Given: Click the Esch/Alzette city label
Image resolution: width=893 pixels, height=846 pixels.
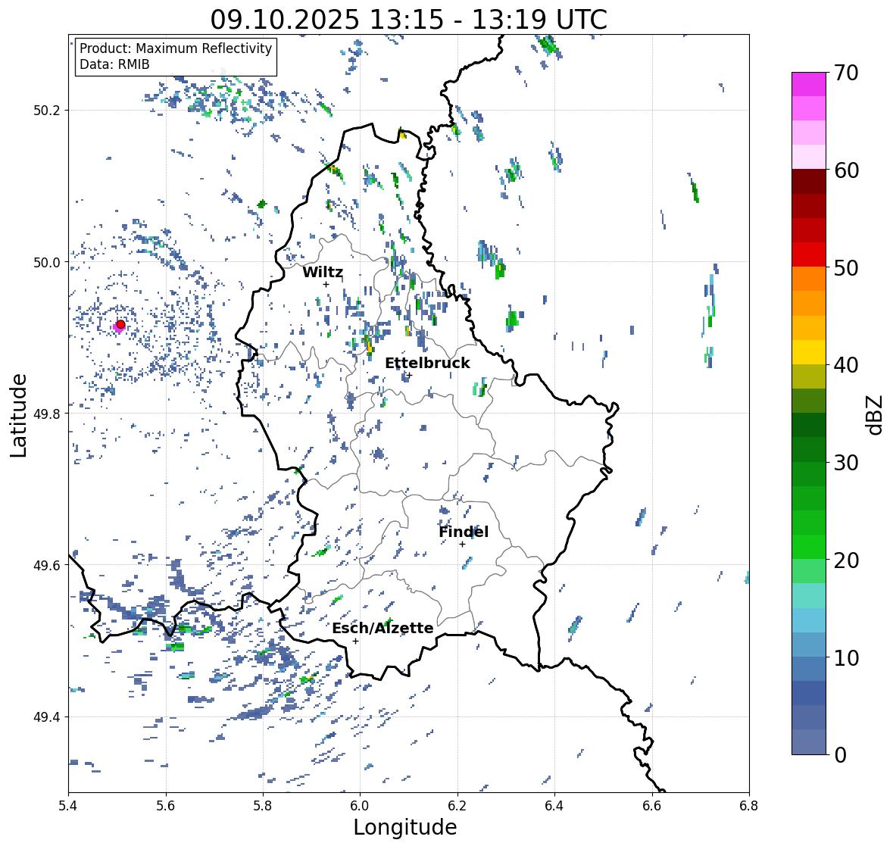Looking at the screenshot, I should [382, 628].
